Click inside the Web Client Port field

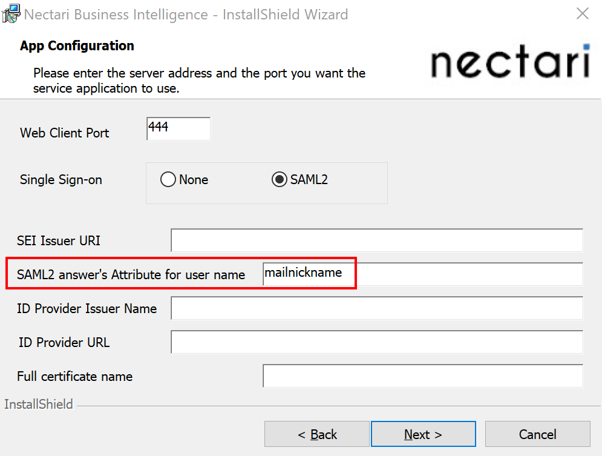178,128
